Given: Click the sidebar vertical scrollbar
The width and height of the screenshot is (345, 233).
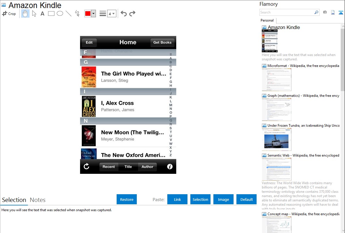Looking at the screenshot, I should [343, 60].
